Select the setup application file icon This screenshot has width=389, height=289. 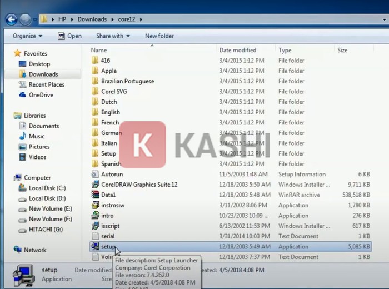(x=95, y=246)
